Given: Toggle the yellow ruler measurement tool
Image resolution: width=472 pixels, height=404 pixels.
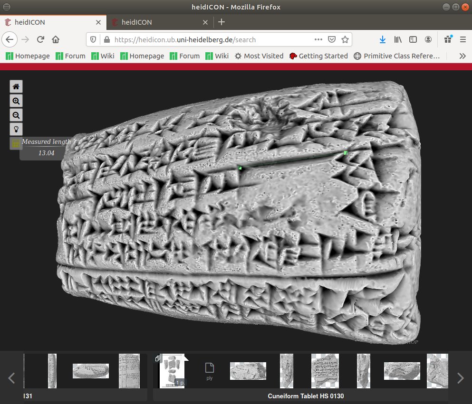Looking at the screenshot, I should tap(16, 143).
